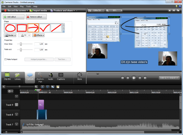The width and height of the screenshot is (183, 135).
Task: Enable the Make hotspot checkbox
Action: [5, 59]
